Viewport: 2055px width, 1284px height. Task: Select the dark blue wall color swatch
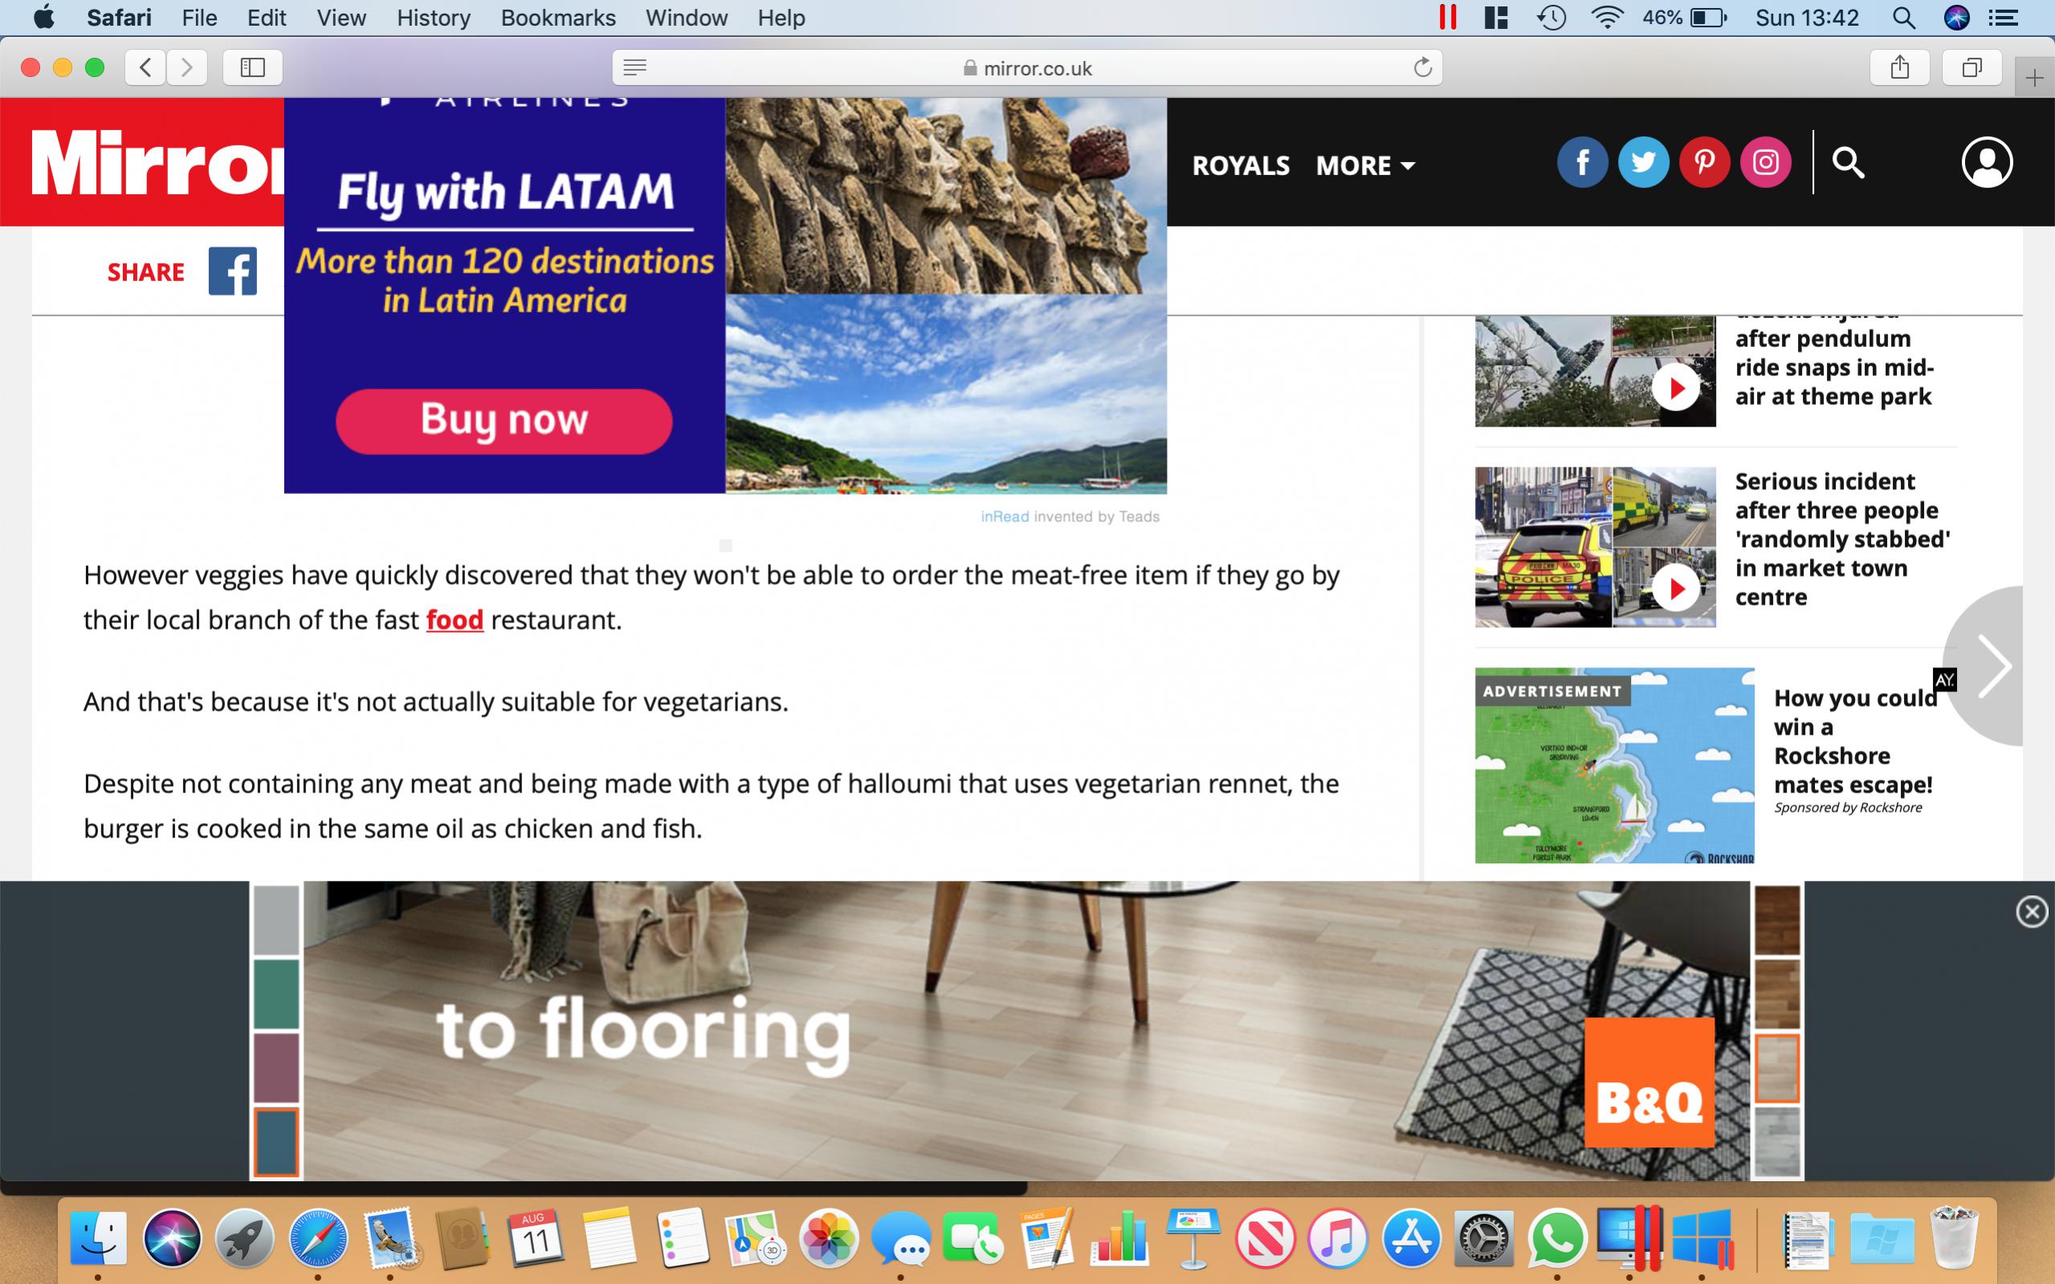(276, 1141)
